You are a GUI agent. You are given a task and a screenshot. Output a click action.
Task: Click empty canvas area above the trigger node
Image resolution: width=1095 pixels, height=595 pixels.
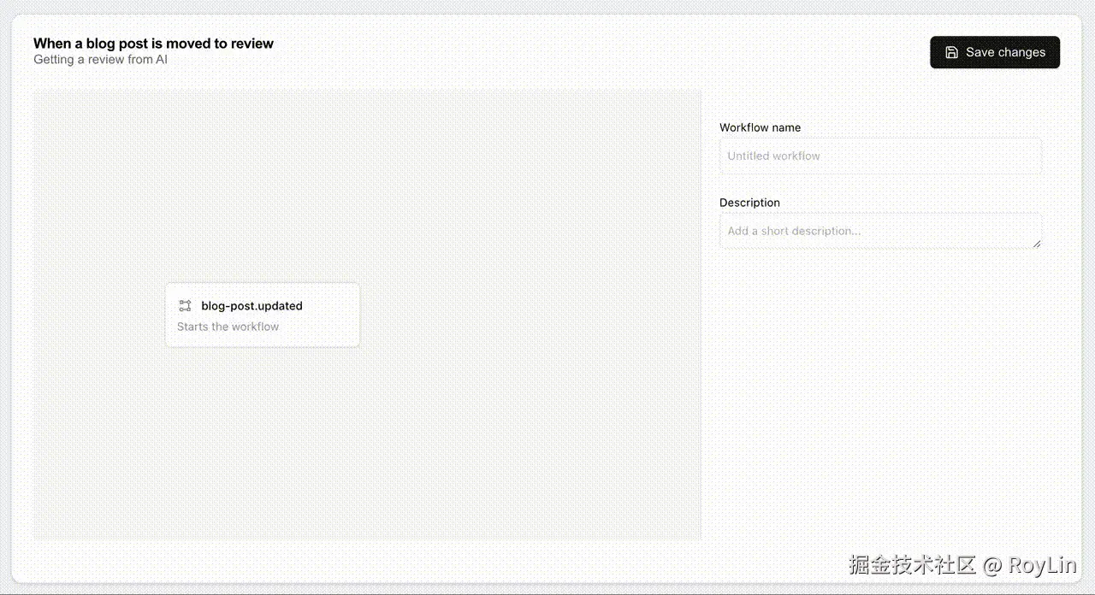click(262, 188)
